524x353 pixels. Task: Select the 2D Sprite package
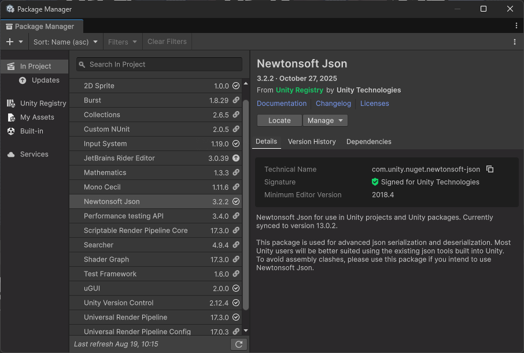[156, 86]
